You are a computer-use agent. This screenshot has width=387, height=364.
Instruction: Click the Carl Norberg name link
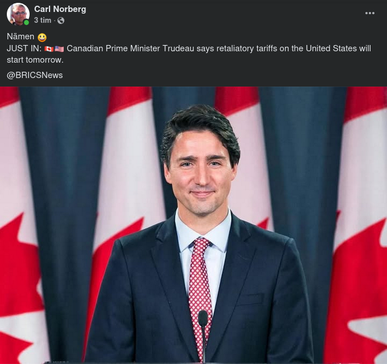[x=60, y=9]
